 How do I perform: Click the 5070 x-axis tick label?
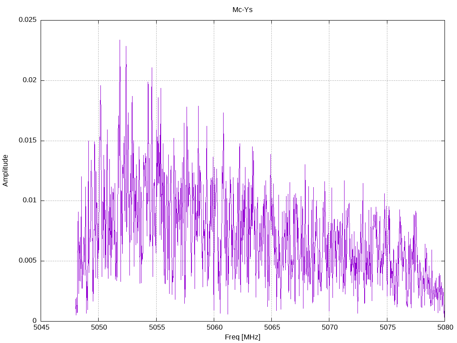click(x=330, y=327)
